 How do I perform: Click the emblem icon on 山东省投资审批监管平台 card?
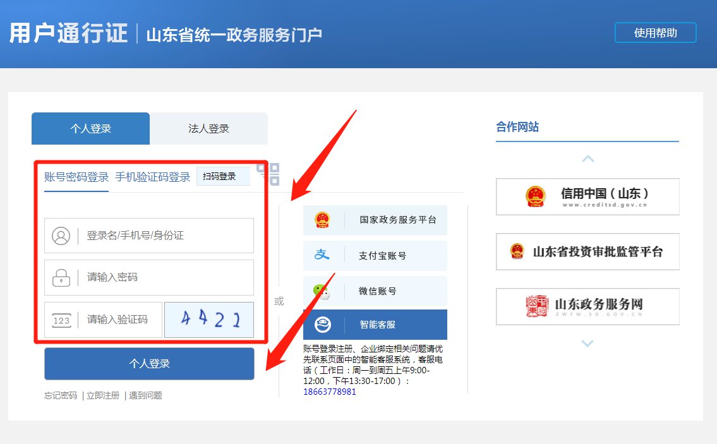[x=517, y=251]
